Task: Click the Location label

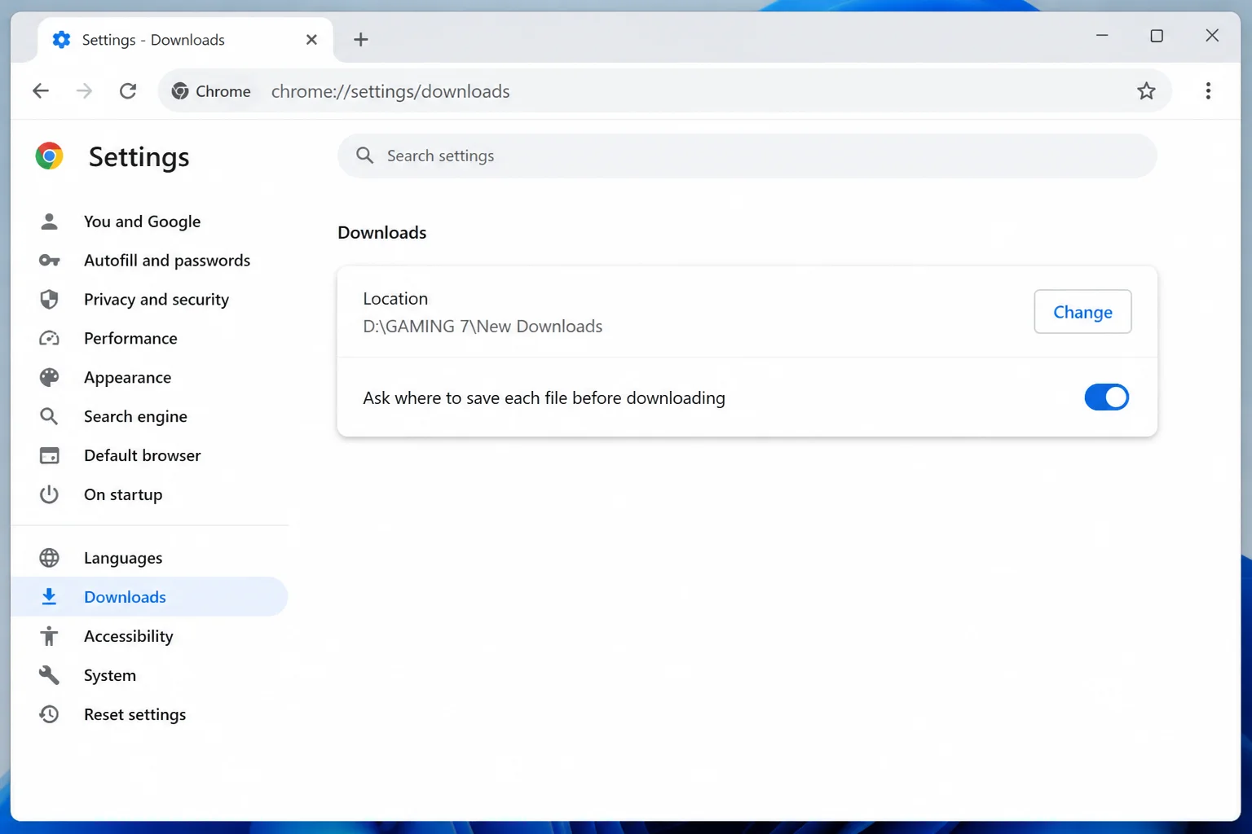Action: click(x=395, y=299)
